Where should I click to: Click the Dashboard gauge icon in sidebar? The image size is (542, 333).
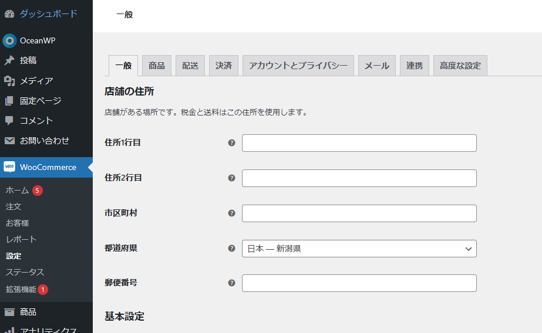pos(9,13)
